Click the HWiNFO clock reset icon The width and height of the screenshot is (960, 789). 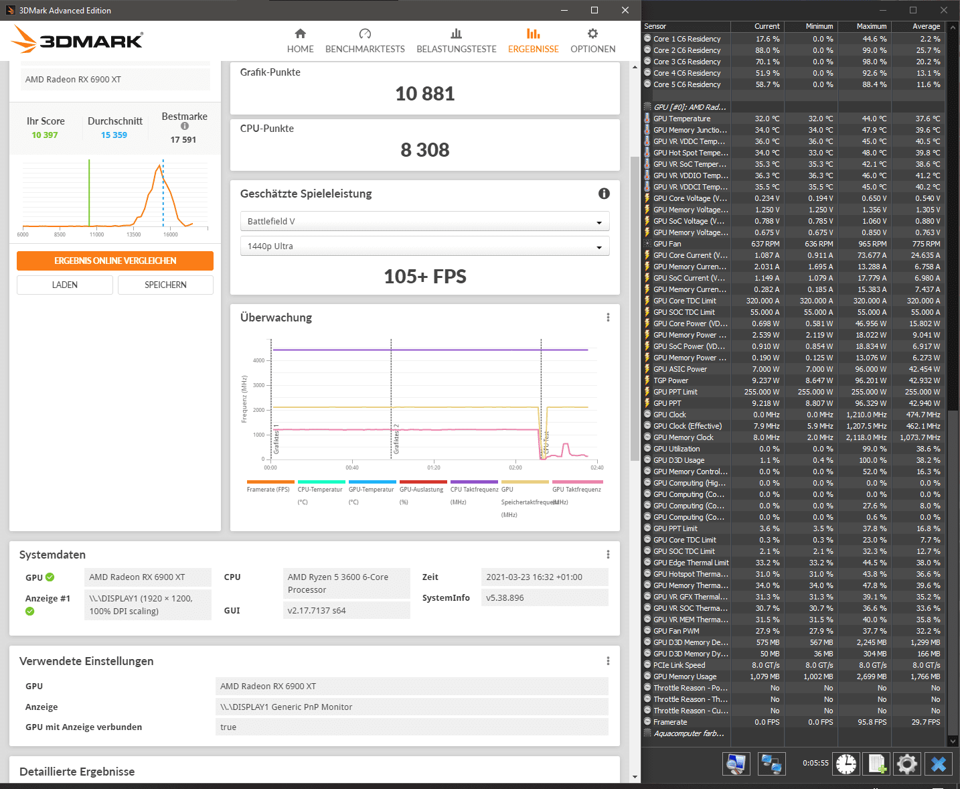pos(846,764)
